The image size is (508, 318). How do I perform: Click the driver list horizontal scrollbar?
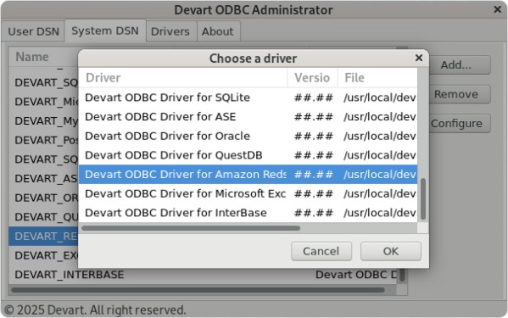click(x=191, y=228)
